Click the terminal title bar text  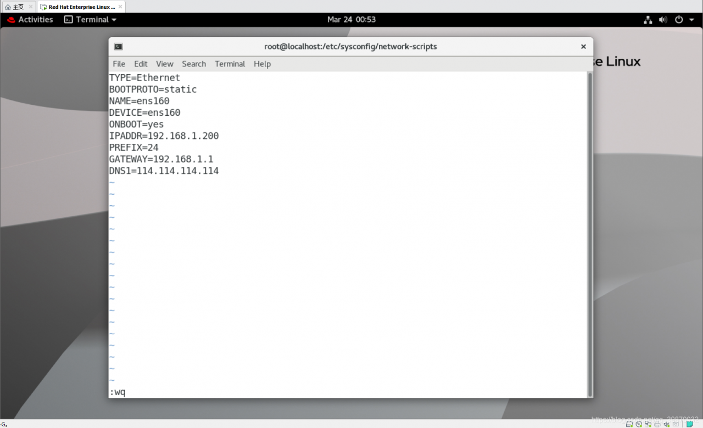[350, 47]
